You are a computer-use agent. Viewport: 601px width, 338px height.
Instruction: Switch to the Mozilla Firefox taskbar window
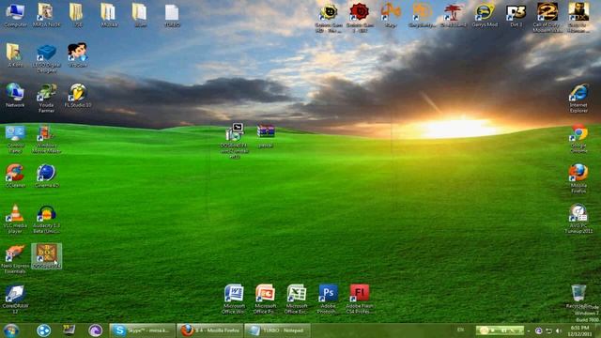pos(210,330)
